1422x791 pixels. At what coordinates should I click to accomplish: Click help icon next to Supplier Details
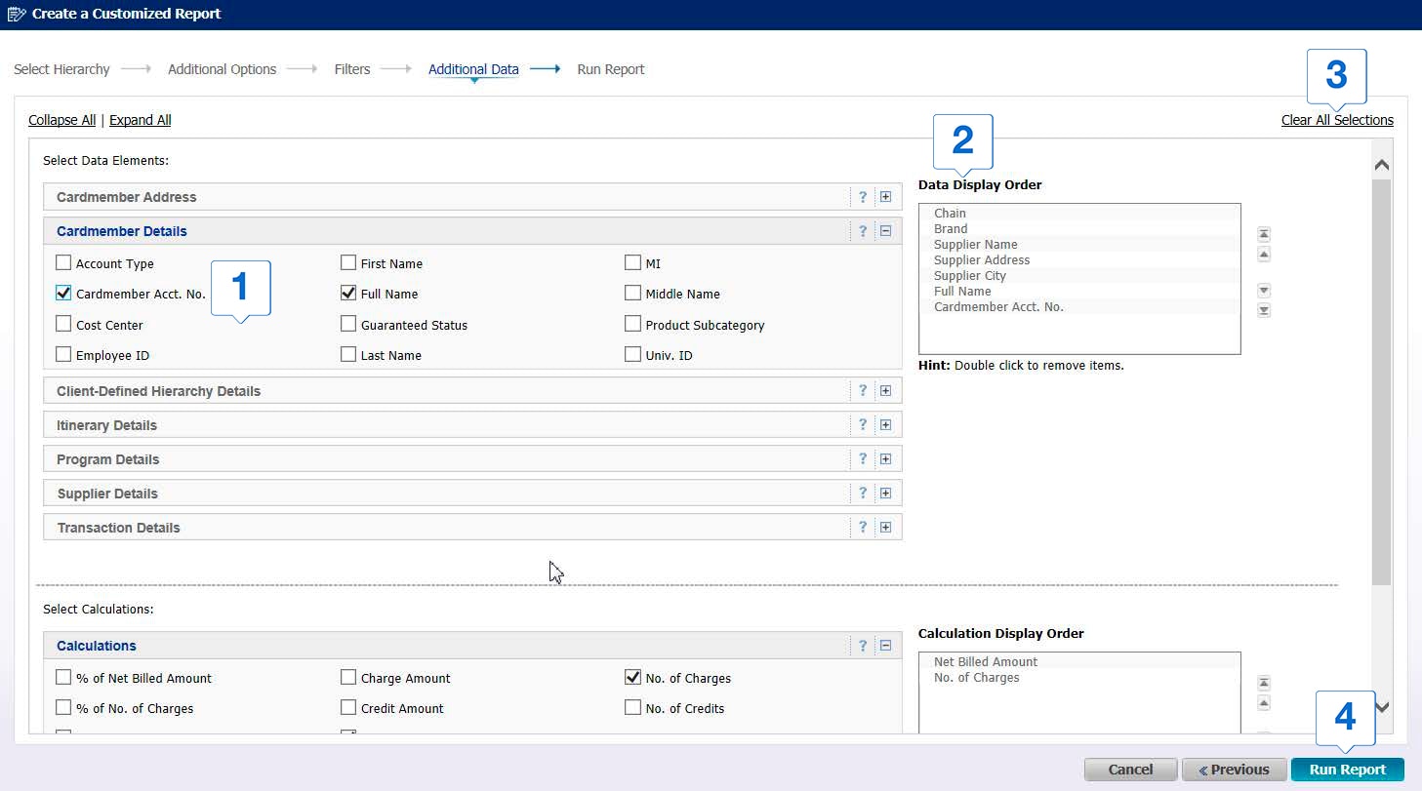862,493
